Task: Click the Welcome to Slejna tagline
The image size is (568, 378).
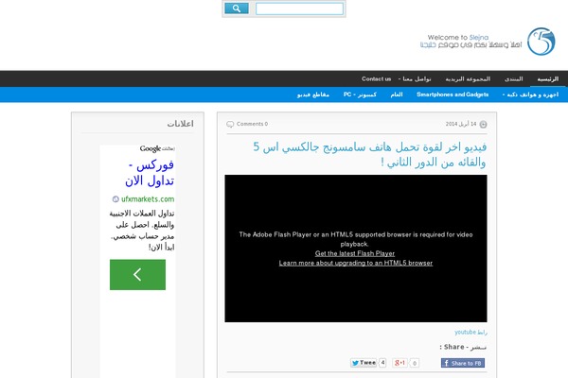Action: pos(457,37)
